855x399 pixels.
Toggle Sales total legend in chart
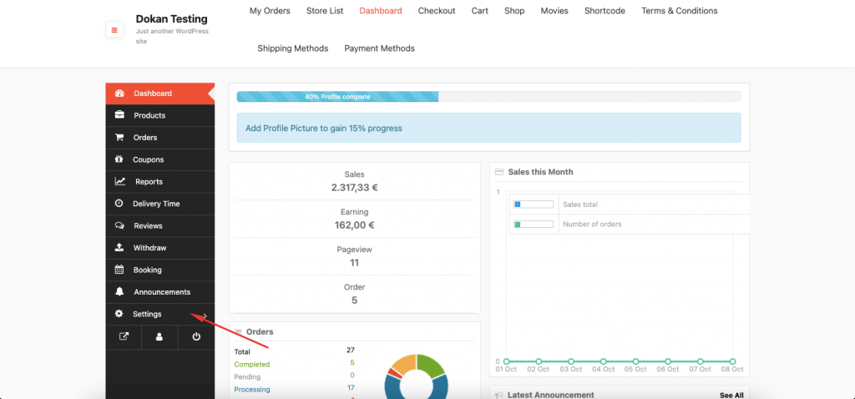534,205
